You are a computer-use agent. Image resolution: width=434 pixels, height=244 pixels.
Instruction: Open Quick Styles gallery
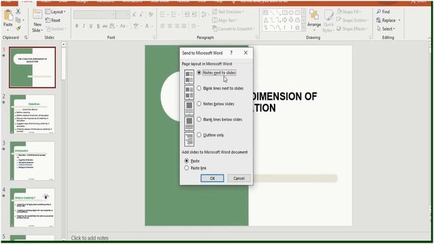coord(328,21)
